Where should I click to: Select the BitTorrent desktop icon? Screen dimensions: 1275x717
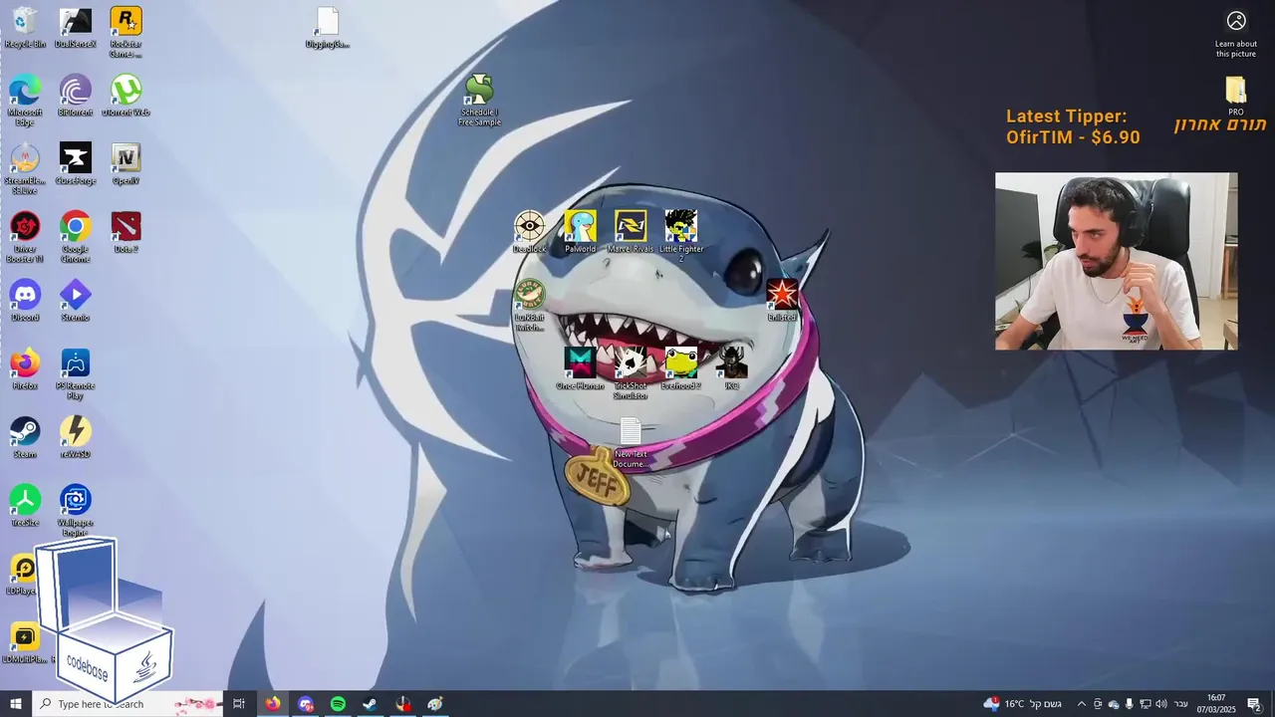tap(76, 97)
